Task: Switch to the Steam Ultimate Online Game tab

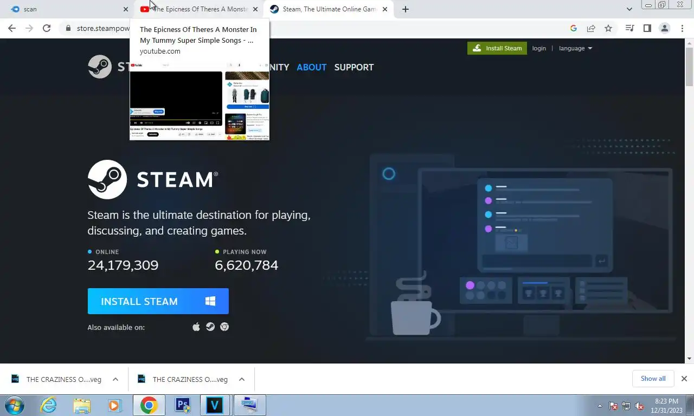Action: pos(328,9)
